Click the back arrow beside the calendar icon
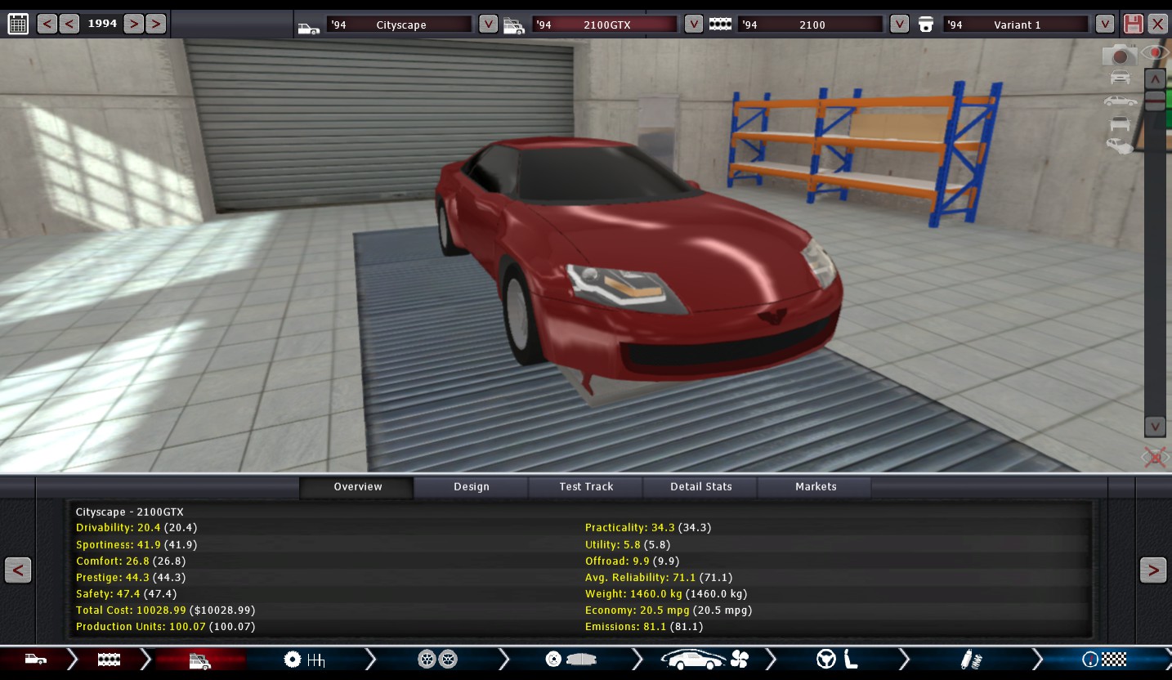 [x=47, y=24]
